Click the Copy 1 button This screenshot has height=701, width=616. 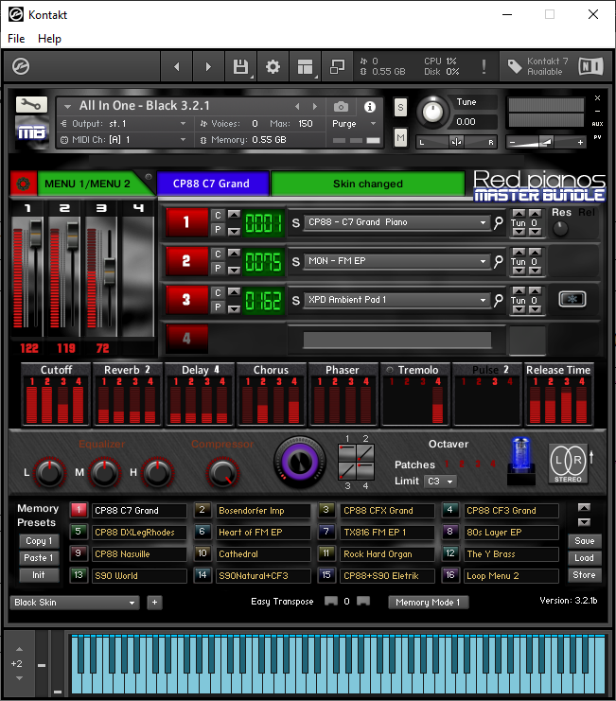click(x=39, y=541)
